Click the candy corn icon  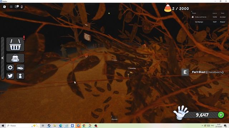168,8
